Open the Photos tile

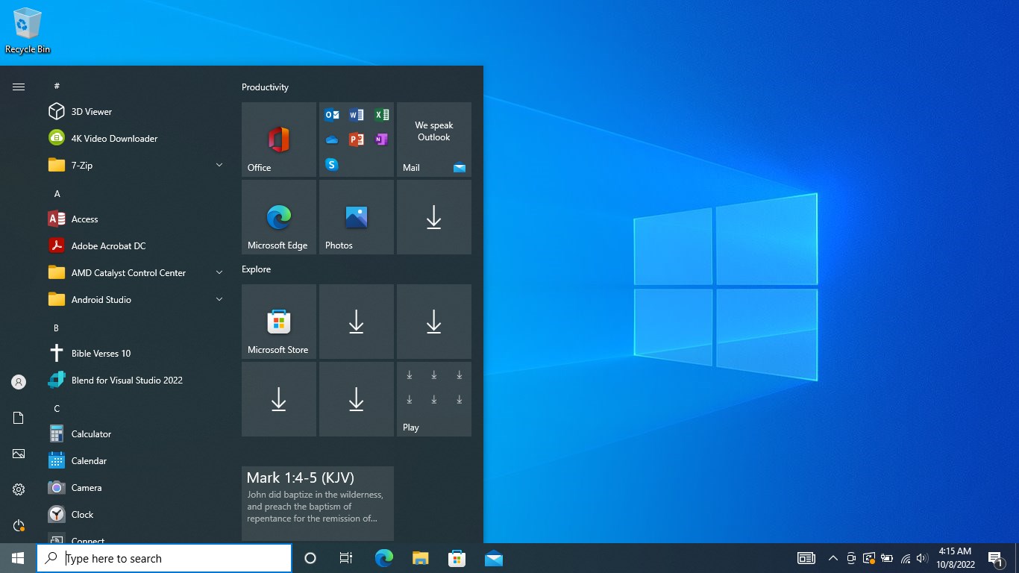356,217
